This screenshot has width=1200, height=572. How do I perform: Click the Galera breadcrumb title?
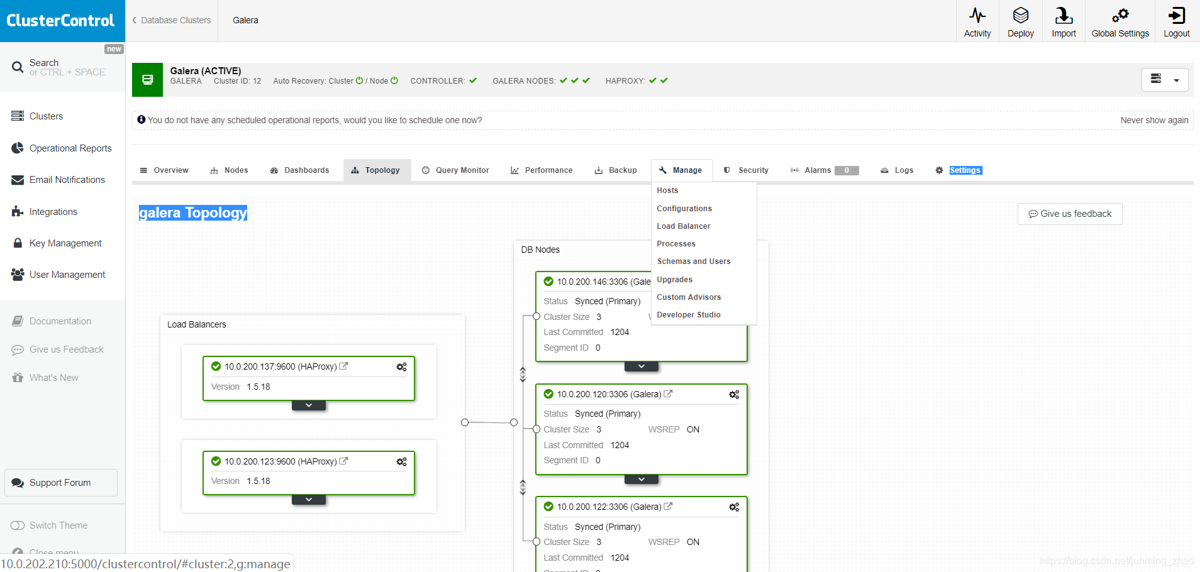pos(245,20)
